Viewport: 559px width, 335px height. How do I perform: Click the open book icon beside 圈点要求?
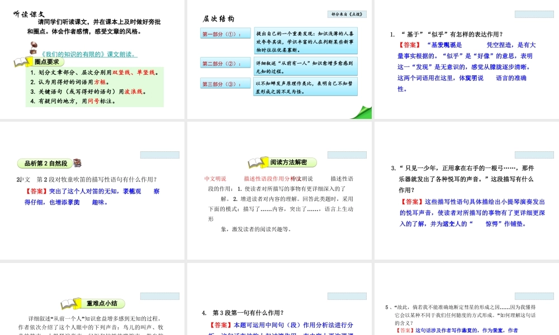22,62
